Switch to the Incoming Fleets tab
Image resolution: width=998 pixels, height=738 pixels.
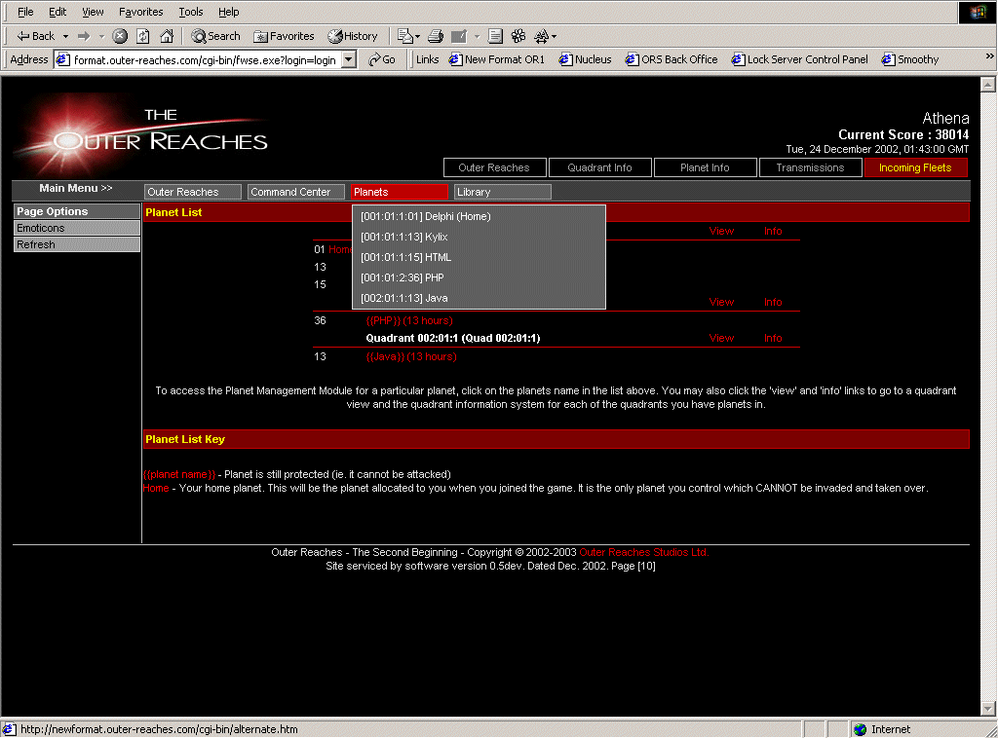click(915, 167)
